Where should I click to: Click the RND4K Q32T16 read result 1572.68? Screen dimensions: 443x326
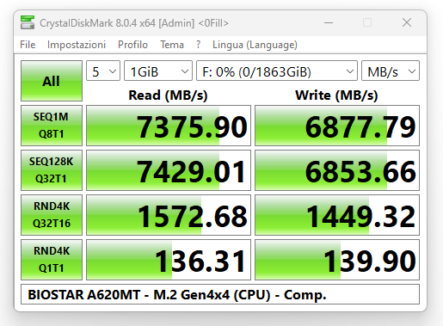click(169, 215)
